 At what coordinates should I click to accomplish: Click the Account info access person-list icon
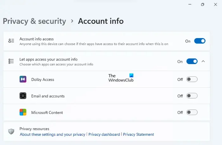pos(11,41)
